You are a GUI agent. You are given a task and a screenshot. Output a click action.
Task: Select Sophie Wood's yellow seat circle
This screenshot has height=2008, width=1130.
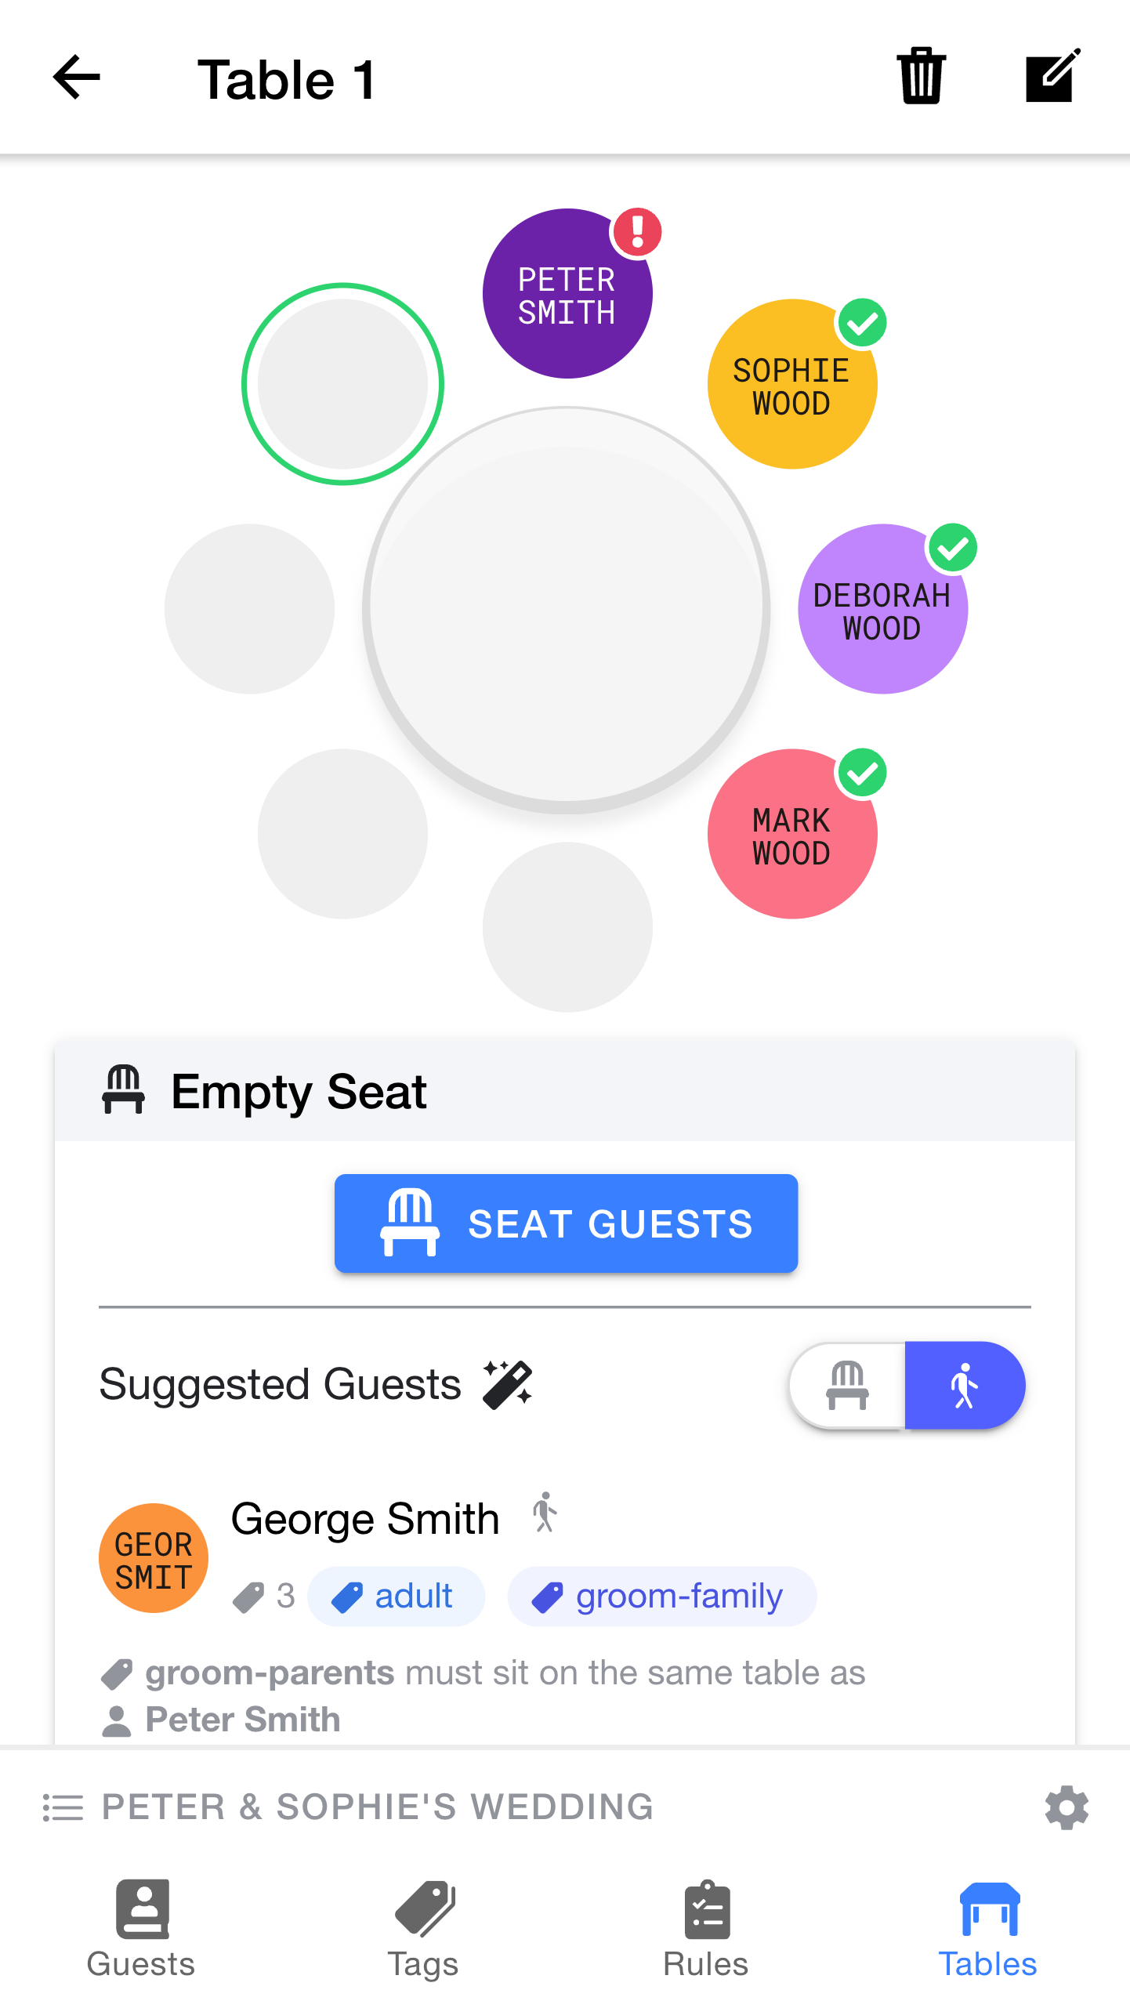pos(791,386)
